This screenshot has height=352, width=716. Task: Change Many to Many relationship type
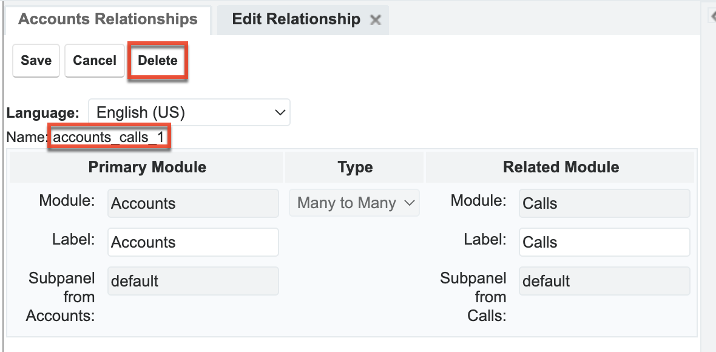[354, 203]
